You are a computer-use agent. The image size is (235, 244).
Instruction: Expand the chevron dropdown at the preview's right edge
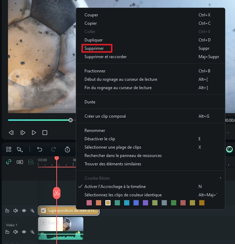click(228, 133)
